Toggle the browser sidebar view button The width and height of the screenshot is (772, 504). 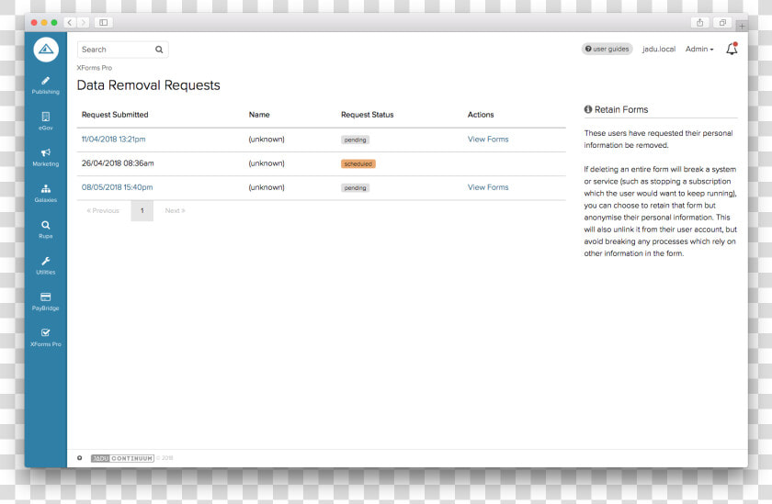click(x=103, y=23)
